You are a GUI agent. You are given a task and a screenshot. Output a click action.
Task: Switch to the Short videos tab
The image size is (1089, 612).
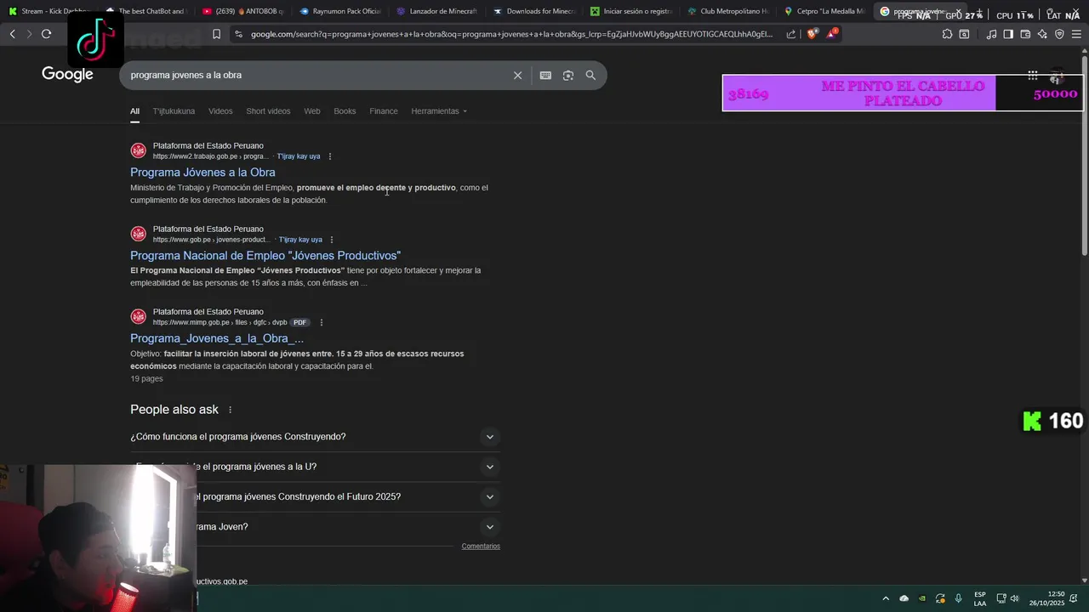268,111
